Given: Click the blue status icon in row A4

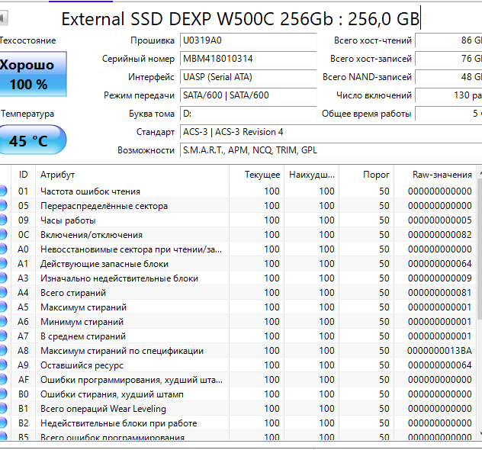Looking at the screenshot, I should tap(3, 293).
